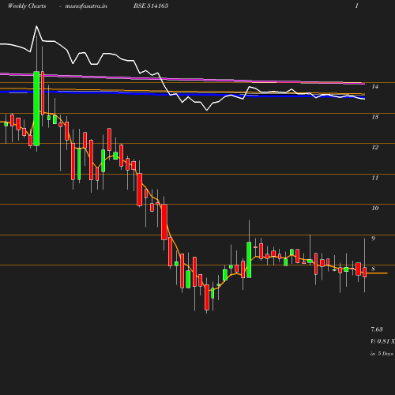395x395 pixels.
Task: Click the white line's highest peak
Action: coord(36,26)
